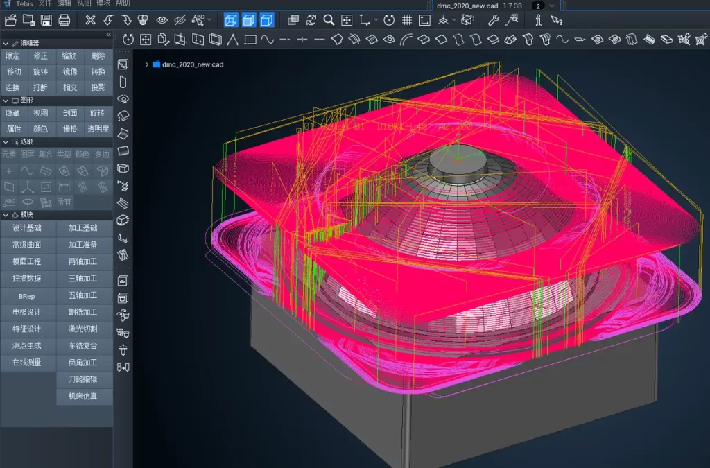Open the work plane icon dropdown arrow
This screenshot has width=710, height=468.
coord(454,20)
